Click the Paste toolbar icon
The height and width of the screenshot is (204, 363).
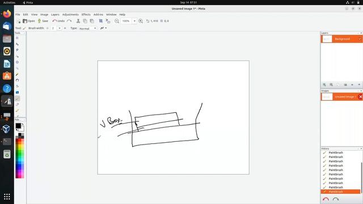[92, 21]
